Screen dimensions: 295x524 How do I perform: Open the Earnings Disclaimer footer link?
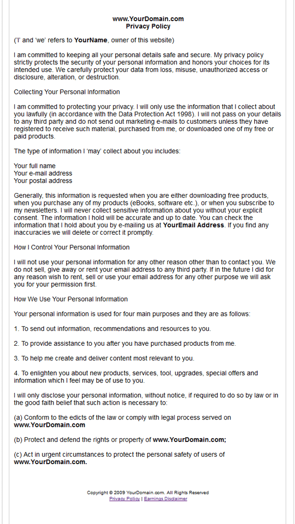click(166, 498)
